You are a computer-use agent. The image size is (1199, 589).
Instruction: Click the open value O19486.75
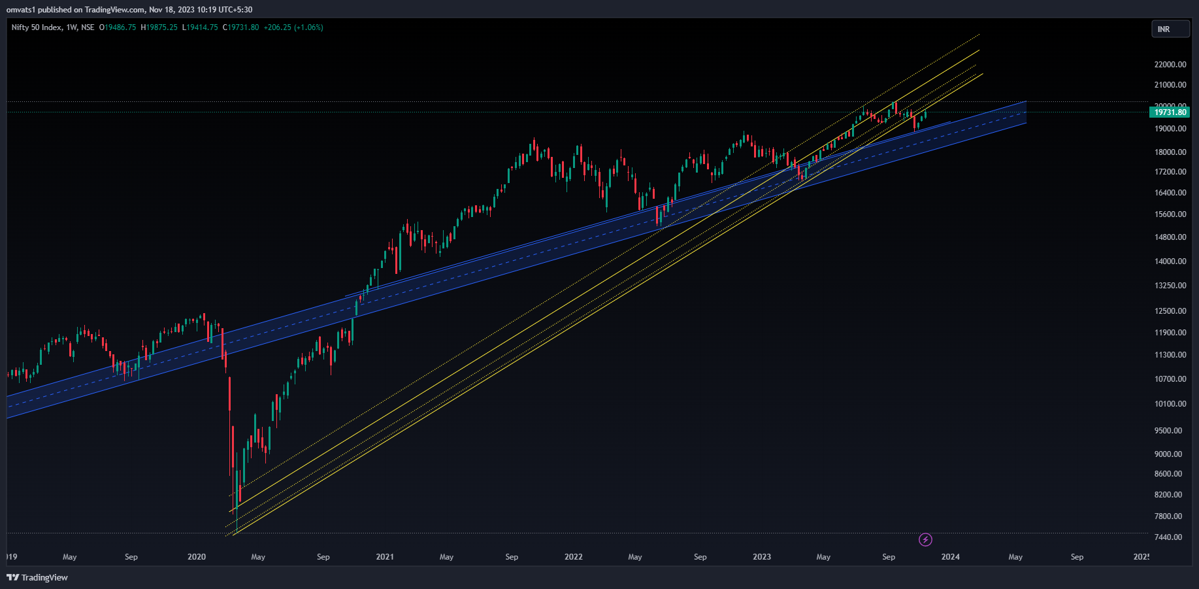pos(118,27)
